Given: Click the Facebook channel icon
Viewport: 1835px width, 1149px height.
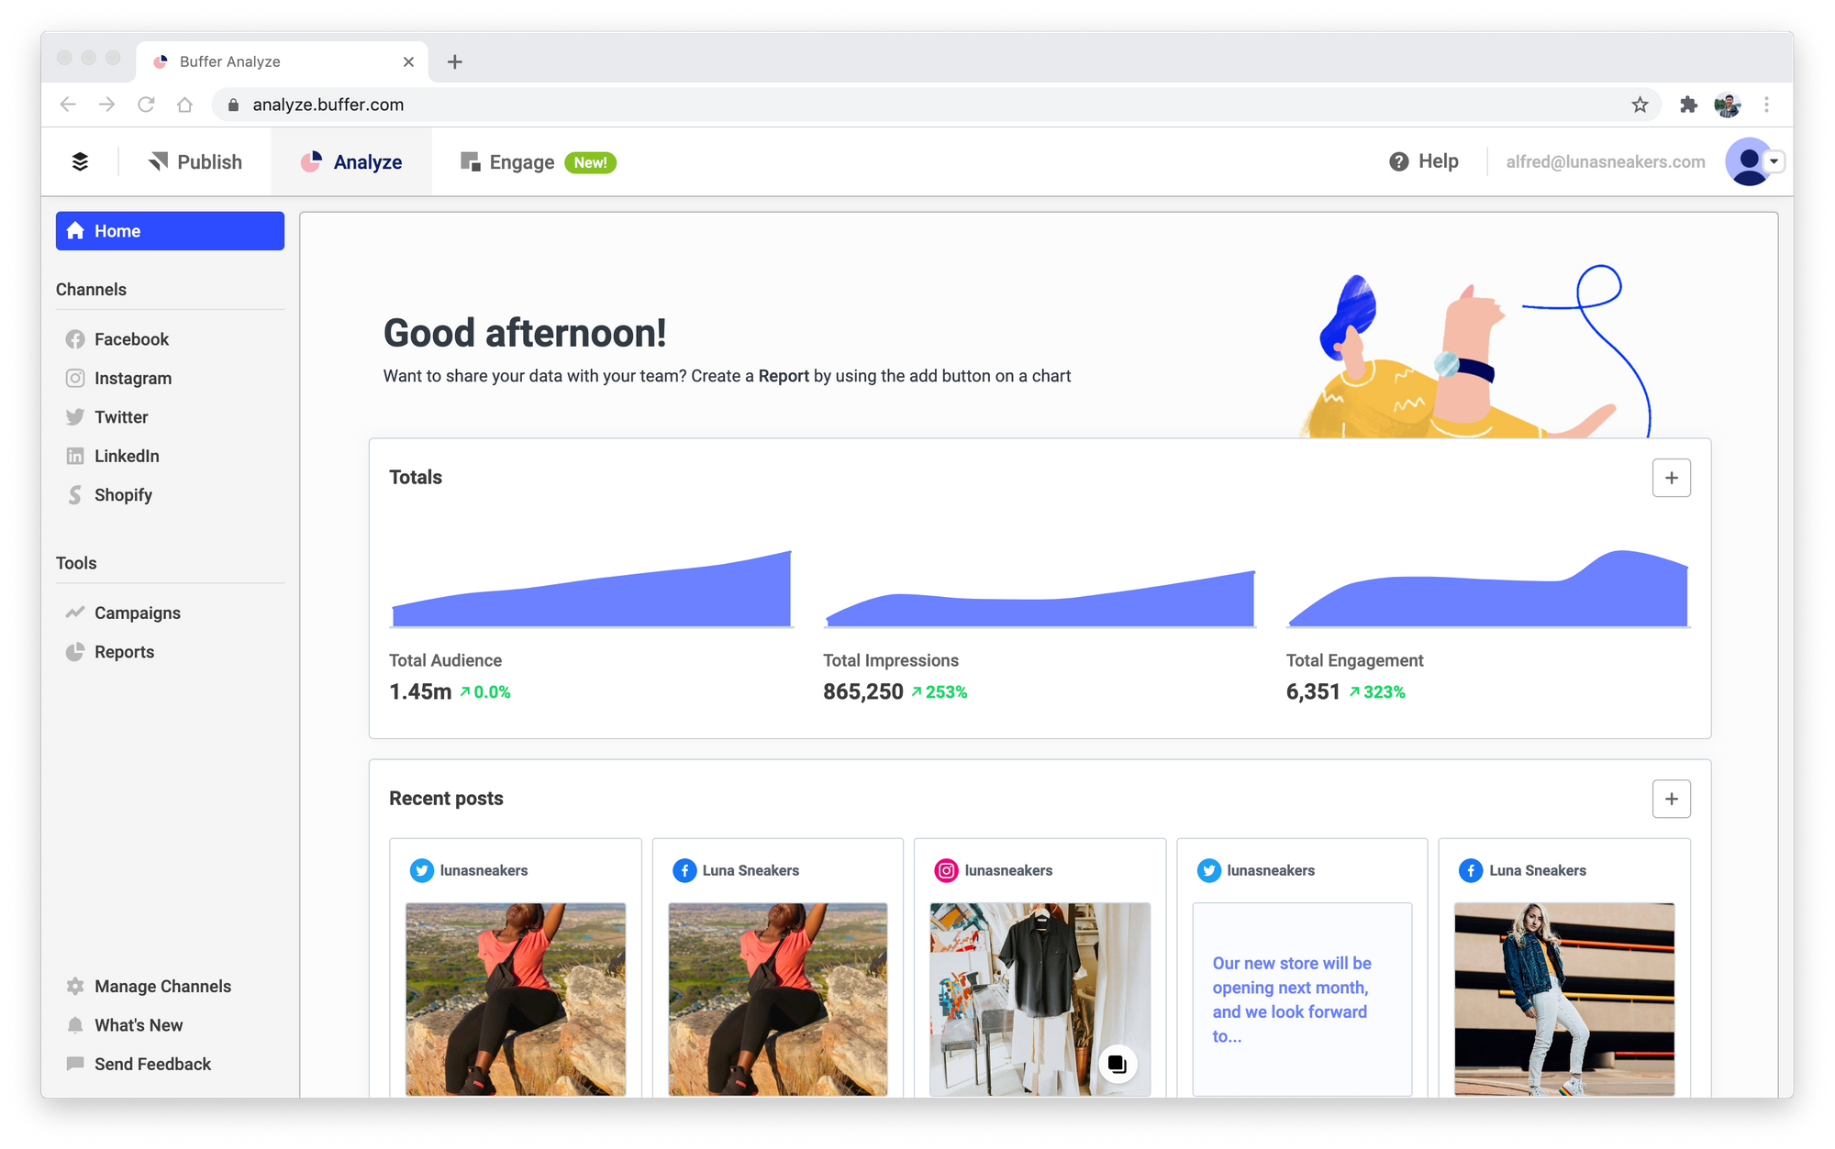Looking at the screenshot, I should click(x=74, y=339).
